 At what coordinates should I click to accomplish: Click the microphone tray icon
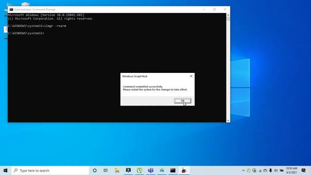pos(271,171)
